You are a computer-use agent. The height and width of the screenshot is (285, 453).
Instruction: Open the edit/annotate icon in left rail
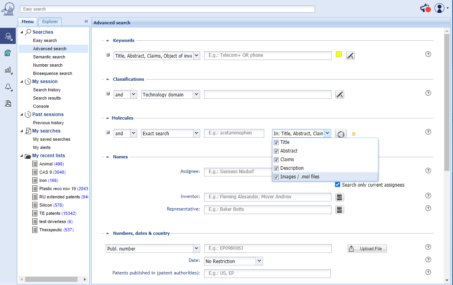(x=8, y=53)
